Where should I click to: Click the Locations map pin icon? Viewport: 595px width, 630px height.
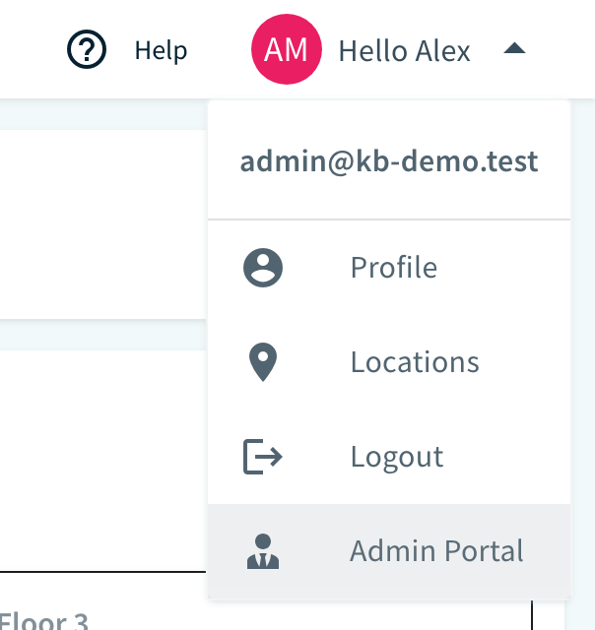263,362
